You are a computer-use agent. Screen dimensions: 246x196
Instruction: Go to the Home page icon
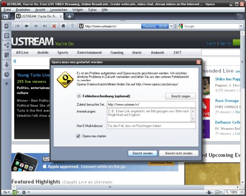pos(63,26)
